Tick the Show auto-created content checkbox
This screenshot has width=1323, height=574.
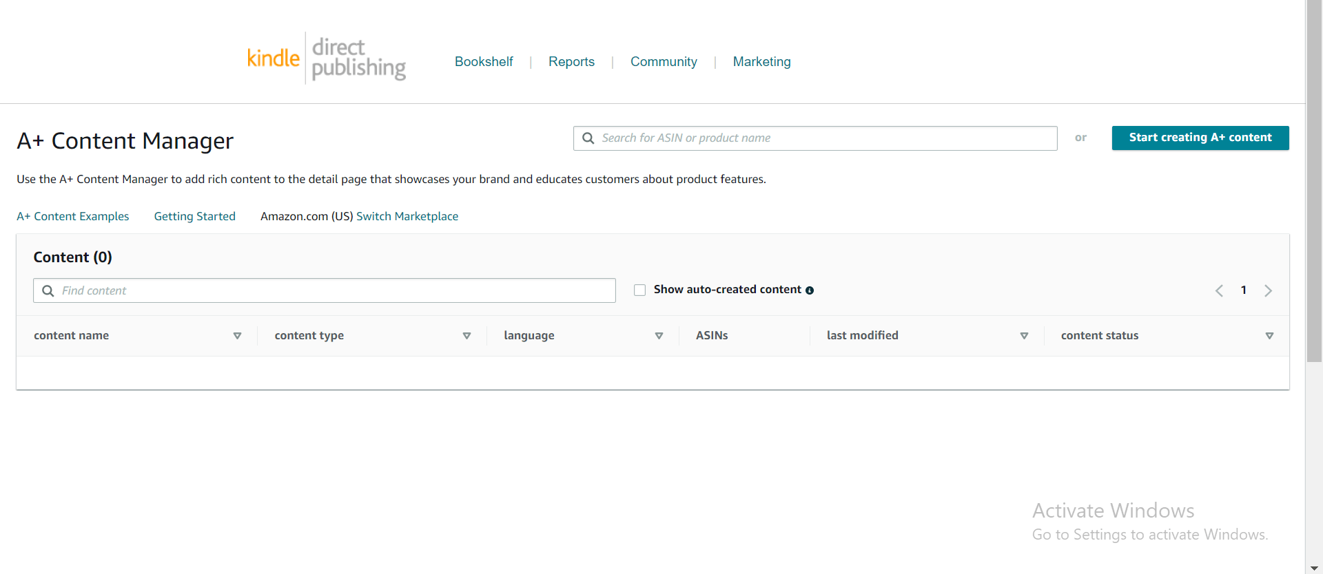point(639,290)
